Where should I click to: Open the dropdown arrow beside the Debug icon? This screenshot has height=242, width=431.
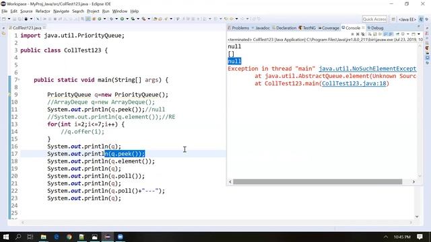pyautogui.click(x=117, y=19)
